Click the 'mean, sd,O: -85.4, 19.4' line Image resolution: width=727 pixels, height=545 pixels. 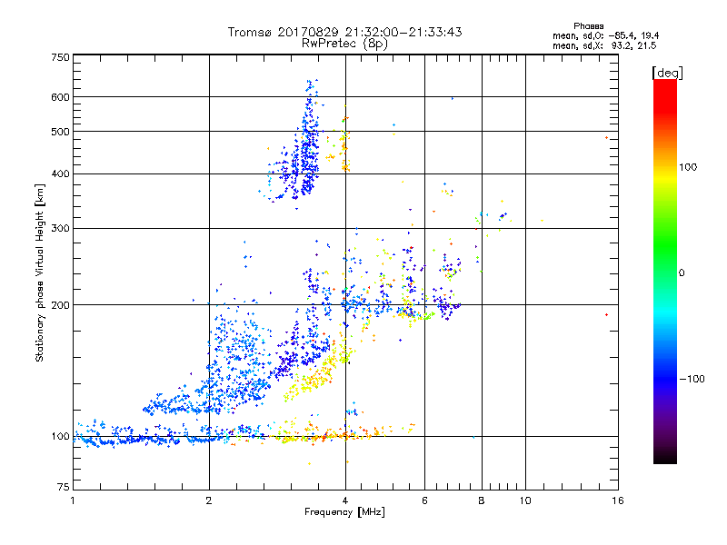(605, 35)
